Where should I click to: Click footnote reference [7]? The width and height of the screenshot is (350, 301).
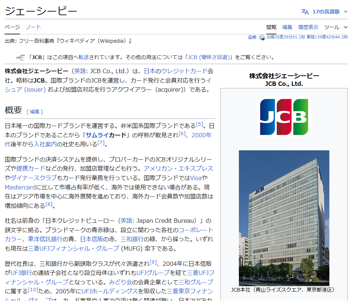click(x=101, y=143)
